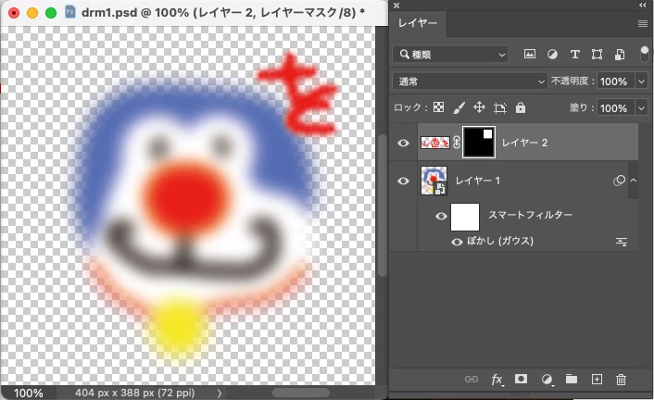Image resolution: width=654 pixels, height=400 pixels.
Task: Lock artboard nesting icon
Action: click(499, 108)
